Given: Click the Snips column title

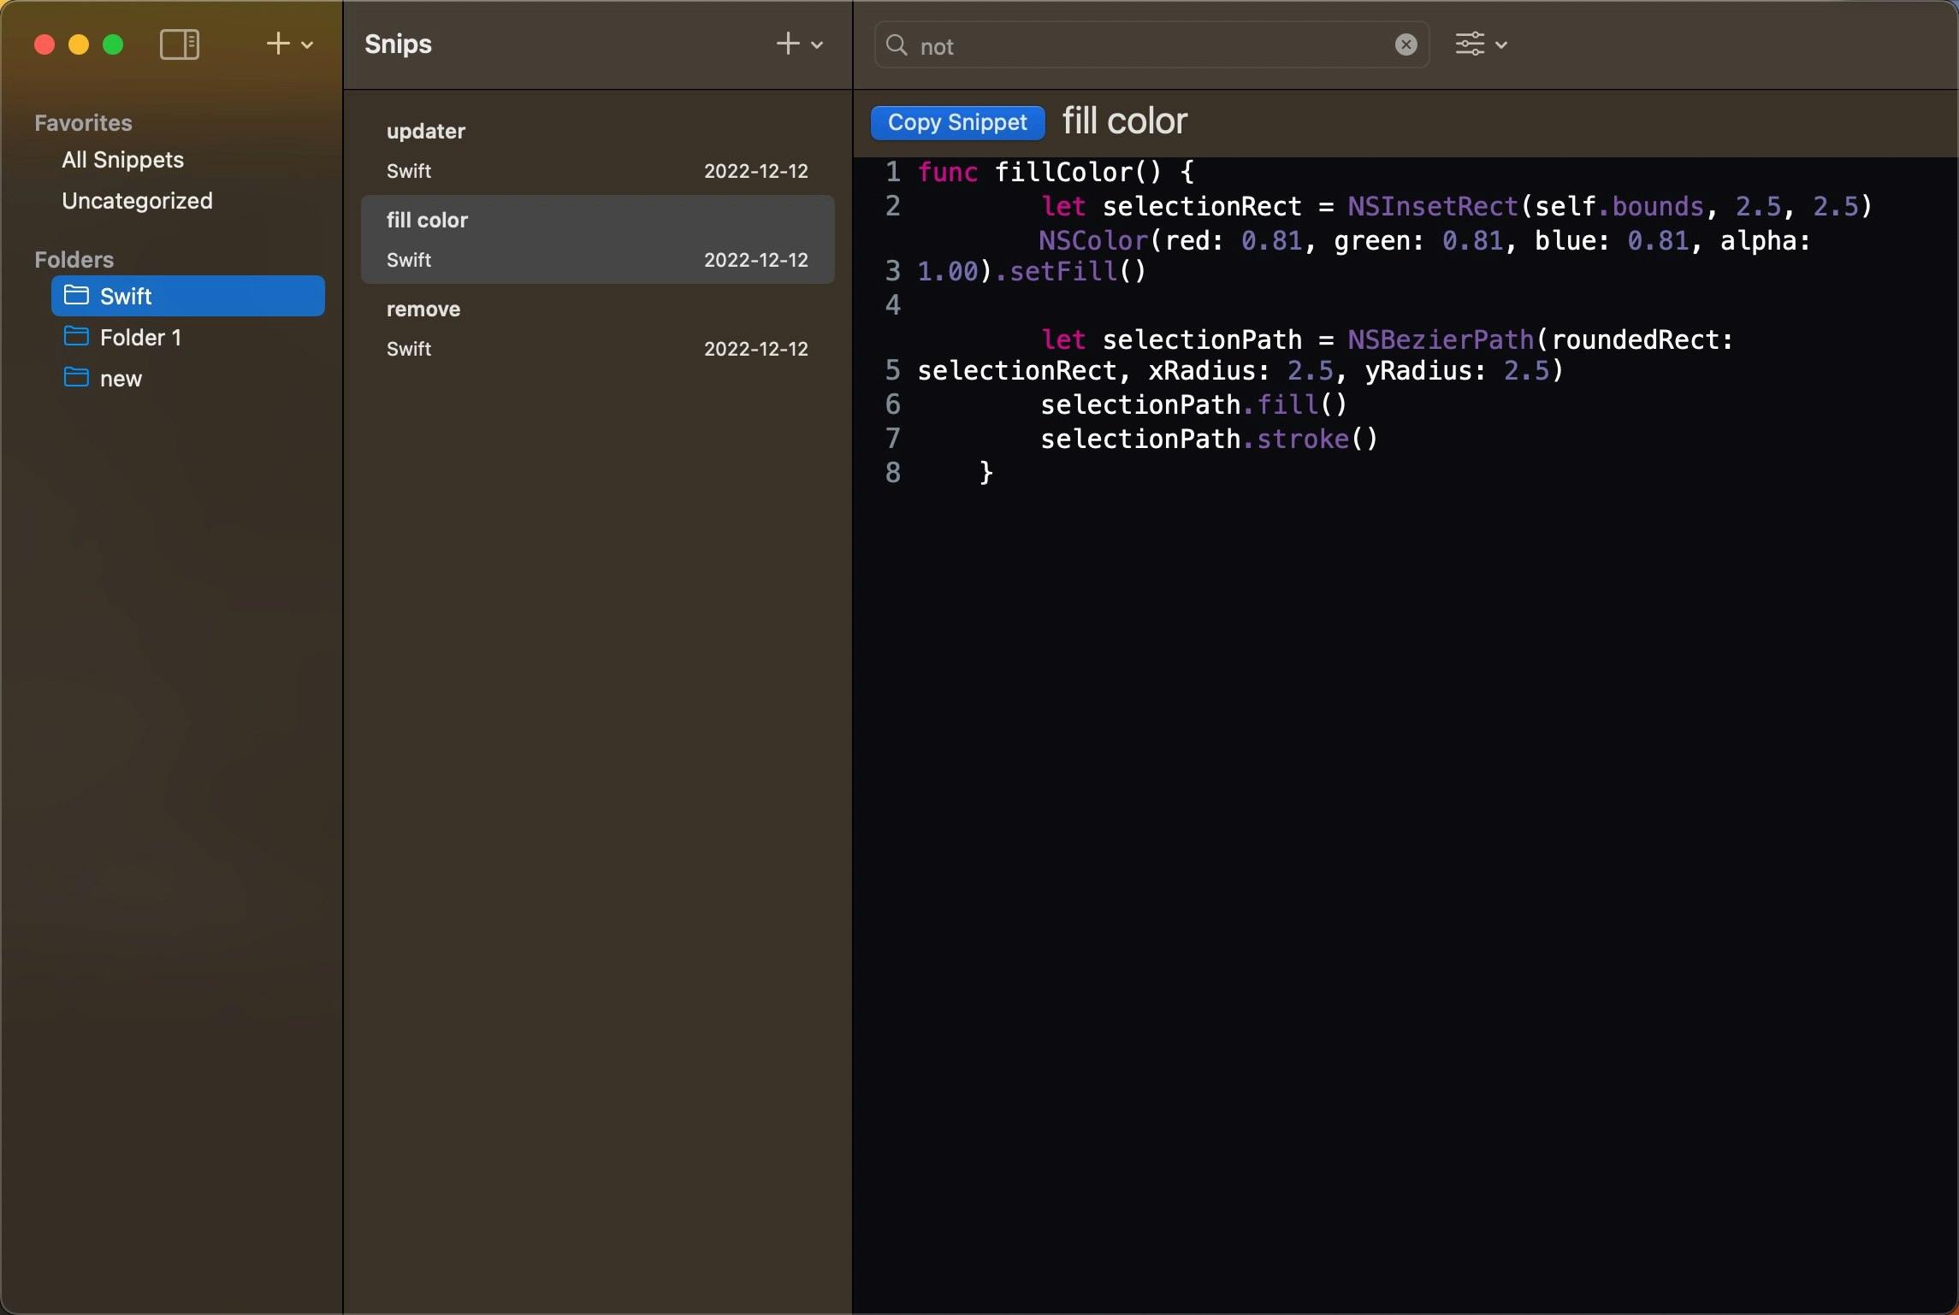Looking at the screenshot, I should click(398, 44).
